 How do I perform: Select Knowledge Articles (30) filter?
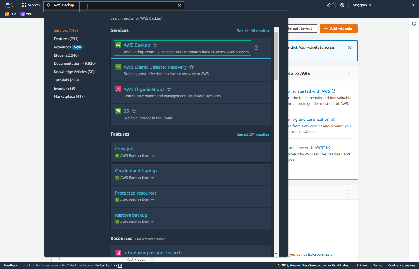pyautogui.click(x=74, y=72)
